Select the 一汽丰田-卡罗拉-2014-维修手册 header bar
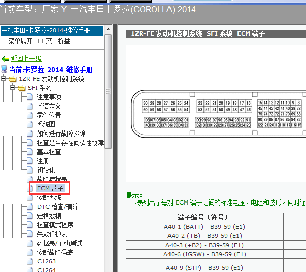The image size is (306, 272). pos(51,30)
